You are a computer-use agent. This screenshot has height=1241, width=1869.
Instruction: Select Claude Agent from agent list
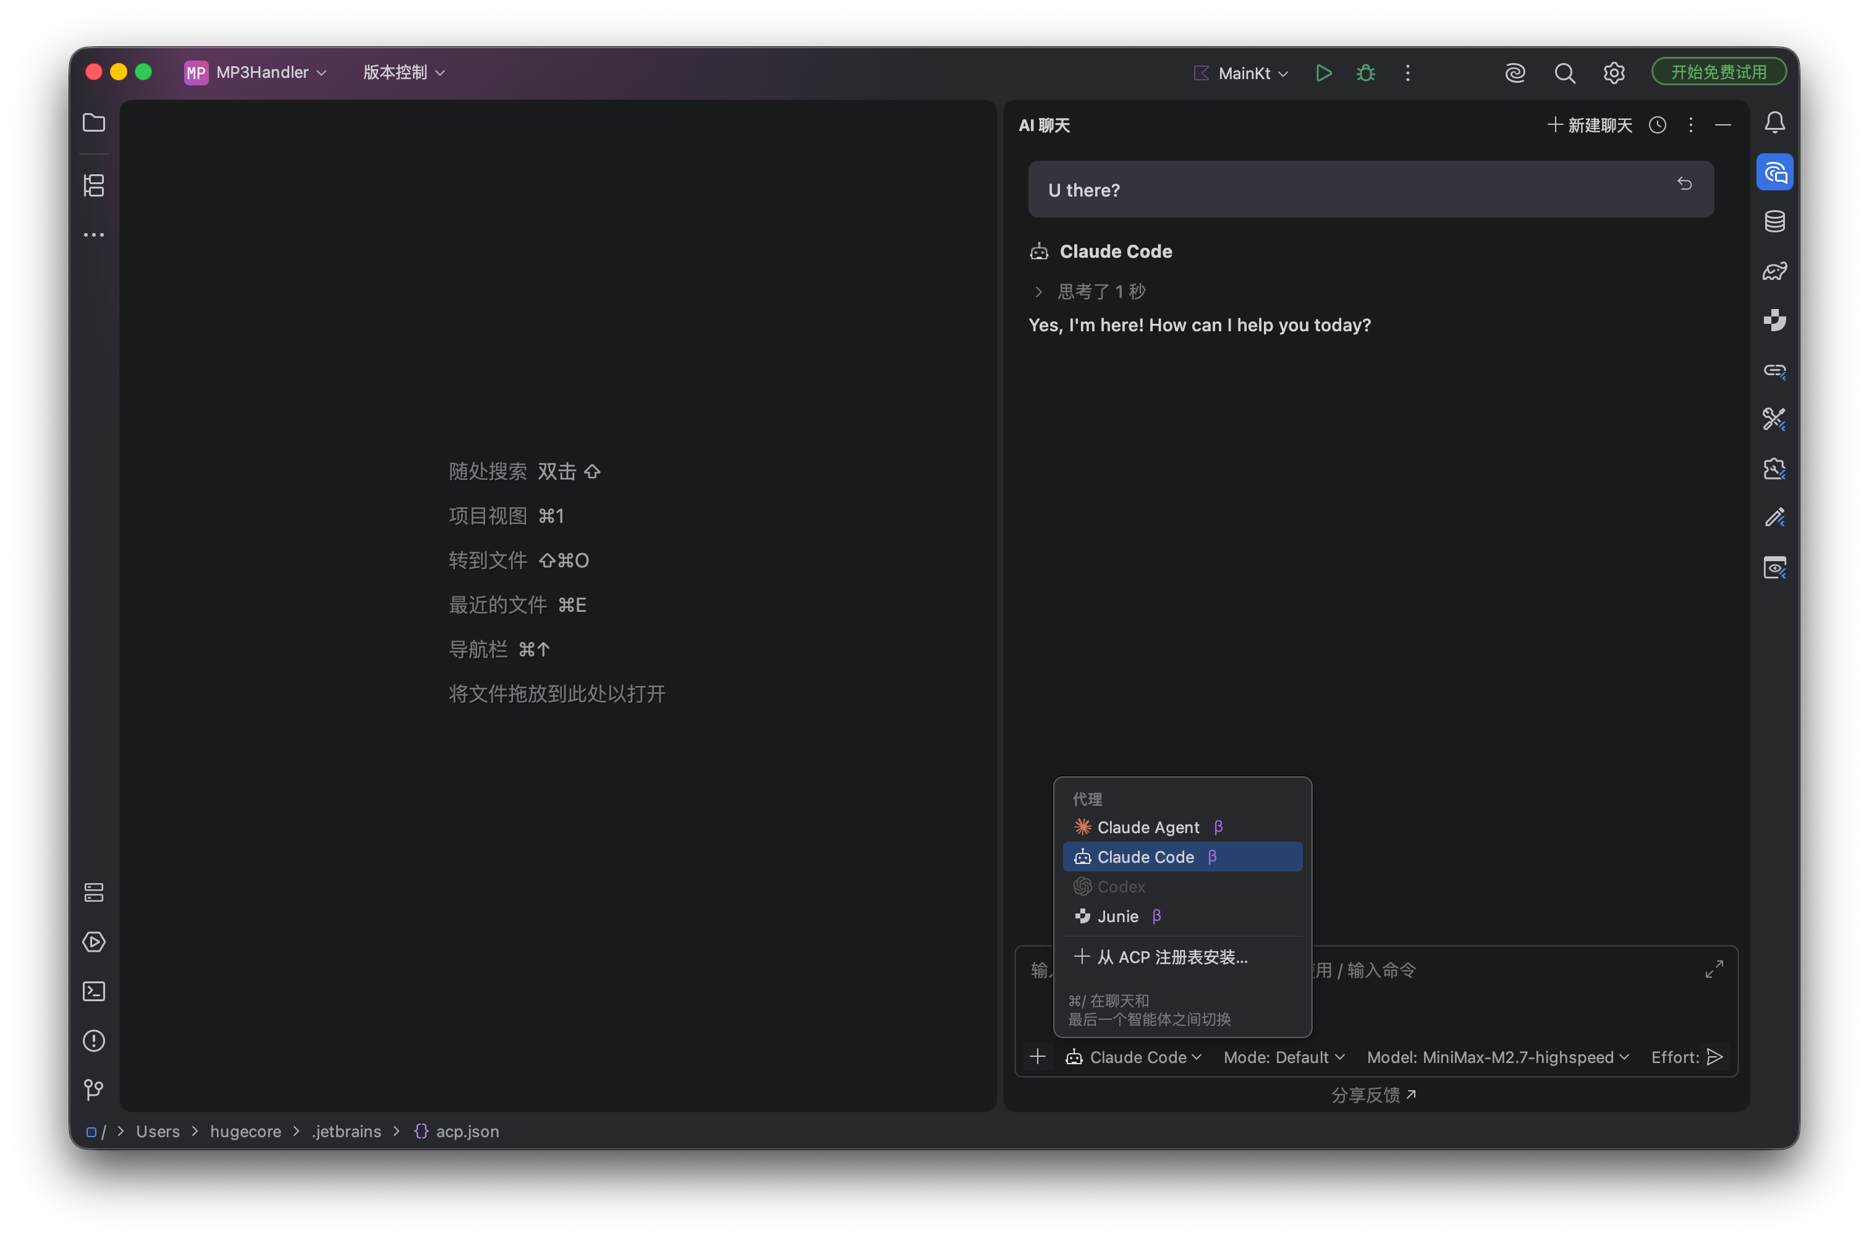tap(1182, 827)
